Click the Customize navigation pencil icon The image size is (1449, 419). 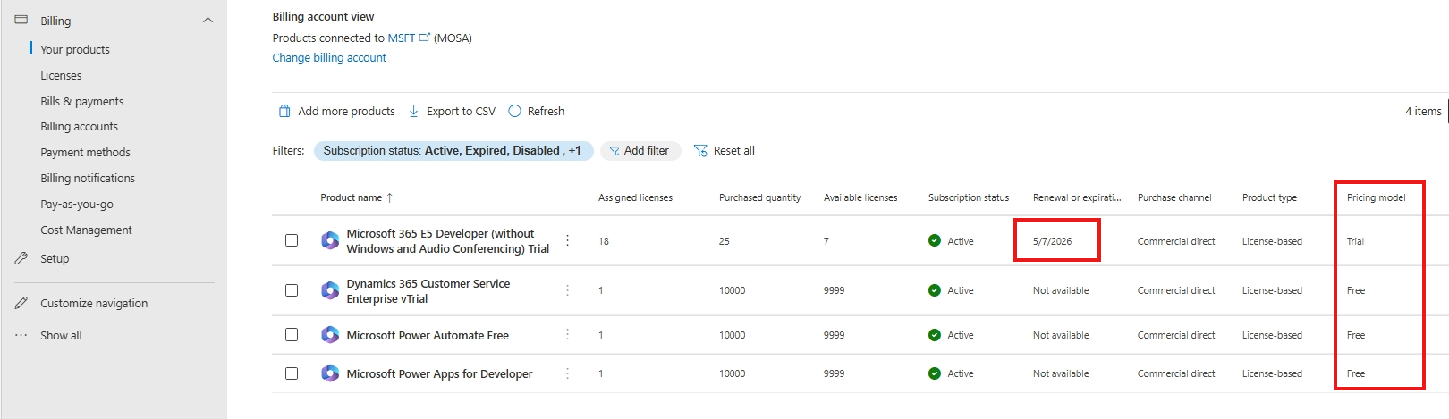(x=21, y=303)
